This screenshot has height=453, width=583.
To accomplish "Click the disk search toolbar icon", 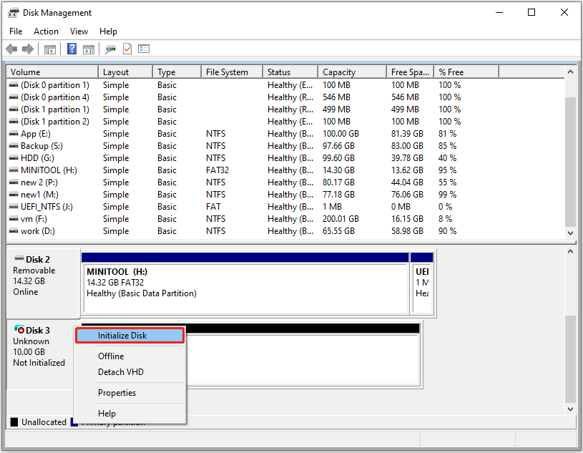I will tap(109, 49).
